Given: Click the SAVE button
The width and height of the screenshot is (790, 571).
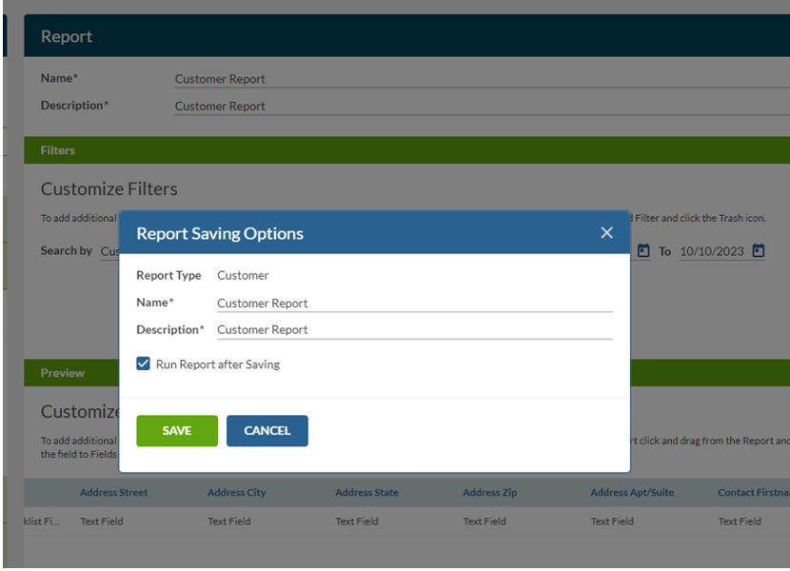Looking at the screenshot, I should (176, 430).
